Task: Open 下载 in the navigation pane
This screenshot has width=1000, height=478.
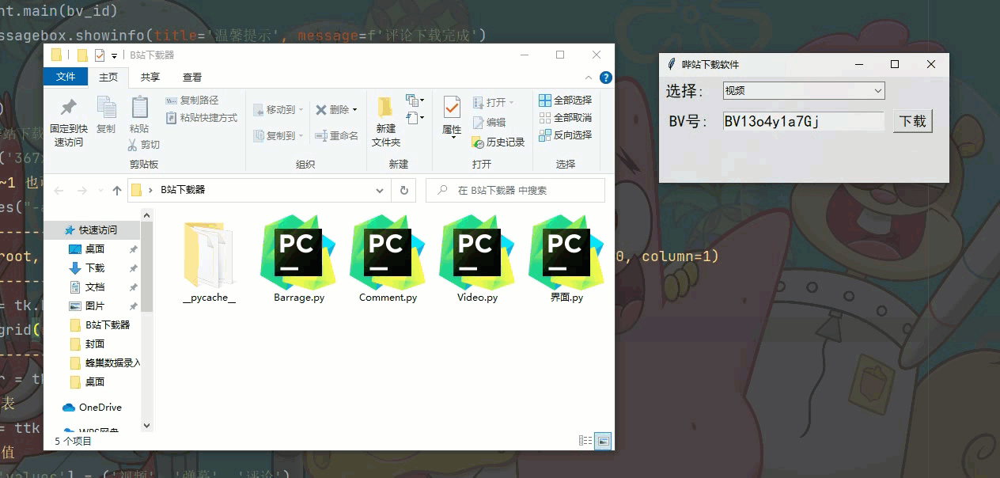Action: tap(95, 268)
